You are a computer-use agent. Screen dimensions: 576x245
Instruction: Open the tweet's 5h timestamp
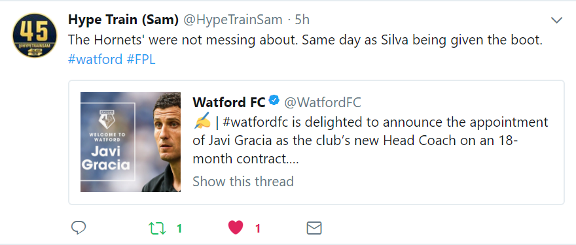pyautogui.click(x=302, y=20)
